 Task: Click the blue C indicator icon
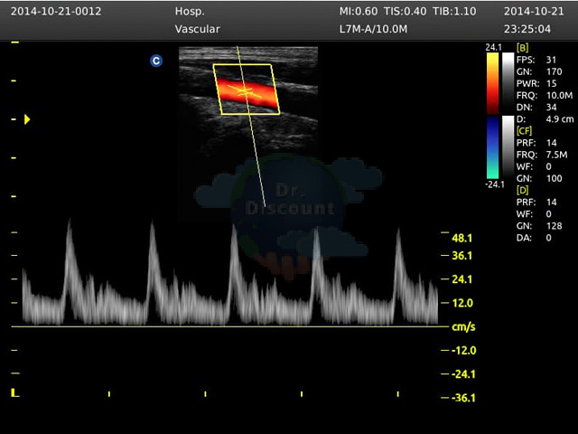point(156,61)
